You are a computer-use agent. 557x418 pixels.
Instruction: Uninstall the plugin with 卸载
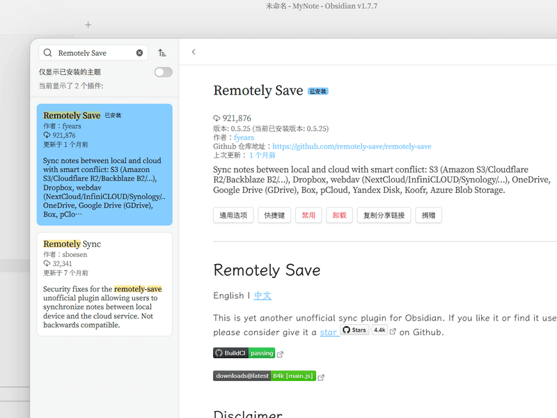(x=339, y=215)
